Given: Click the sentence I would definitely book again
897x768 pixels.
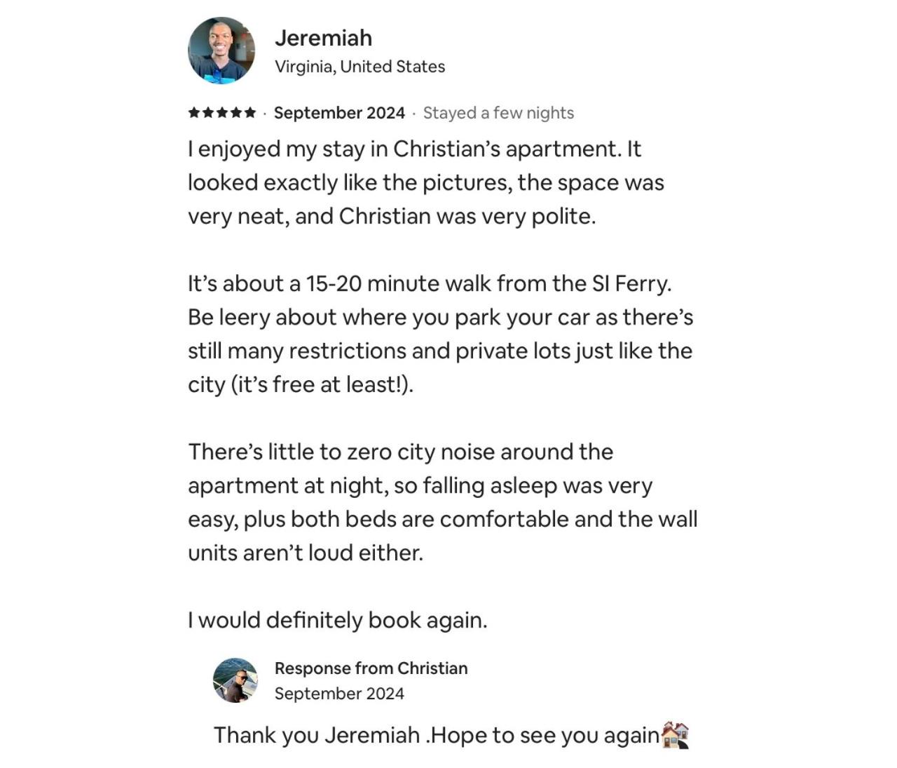Looking at the screenshot, I should pyautogui.click(x=337, y=620).
